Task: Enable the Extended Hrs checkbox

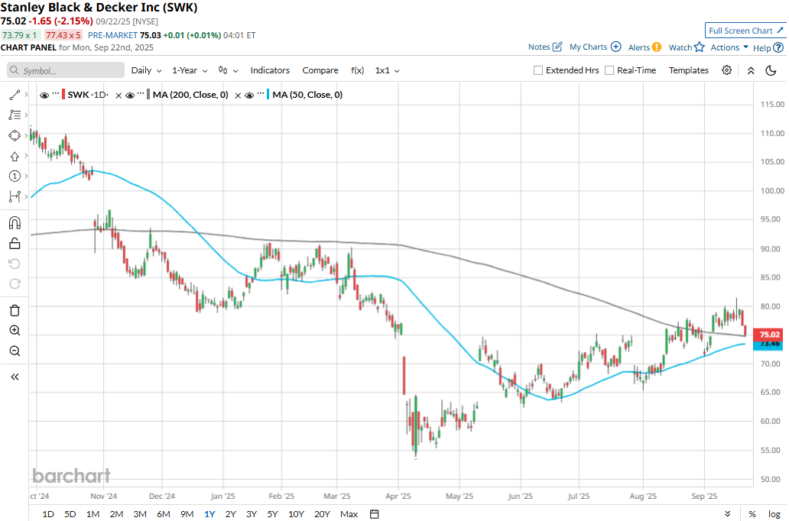Action: click(538, 70)
